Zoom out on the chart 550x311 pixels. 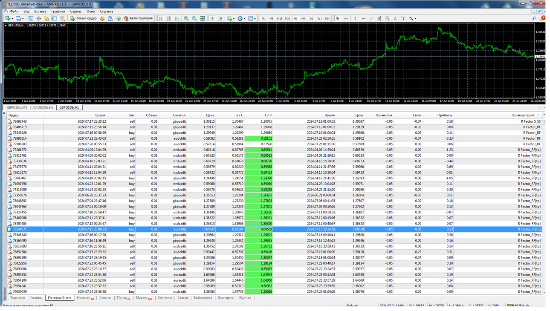194,18
